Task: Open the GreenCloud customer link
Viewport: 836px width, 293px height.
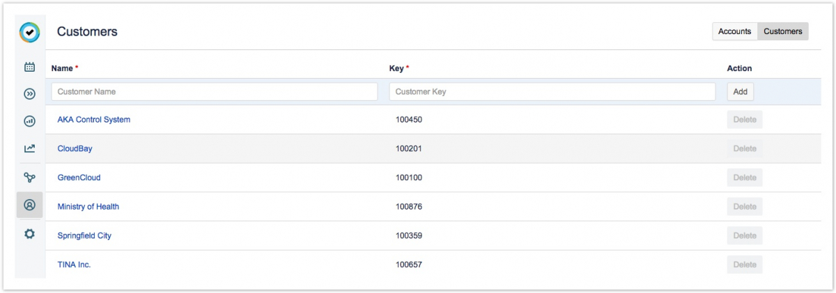Action: 79,178
